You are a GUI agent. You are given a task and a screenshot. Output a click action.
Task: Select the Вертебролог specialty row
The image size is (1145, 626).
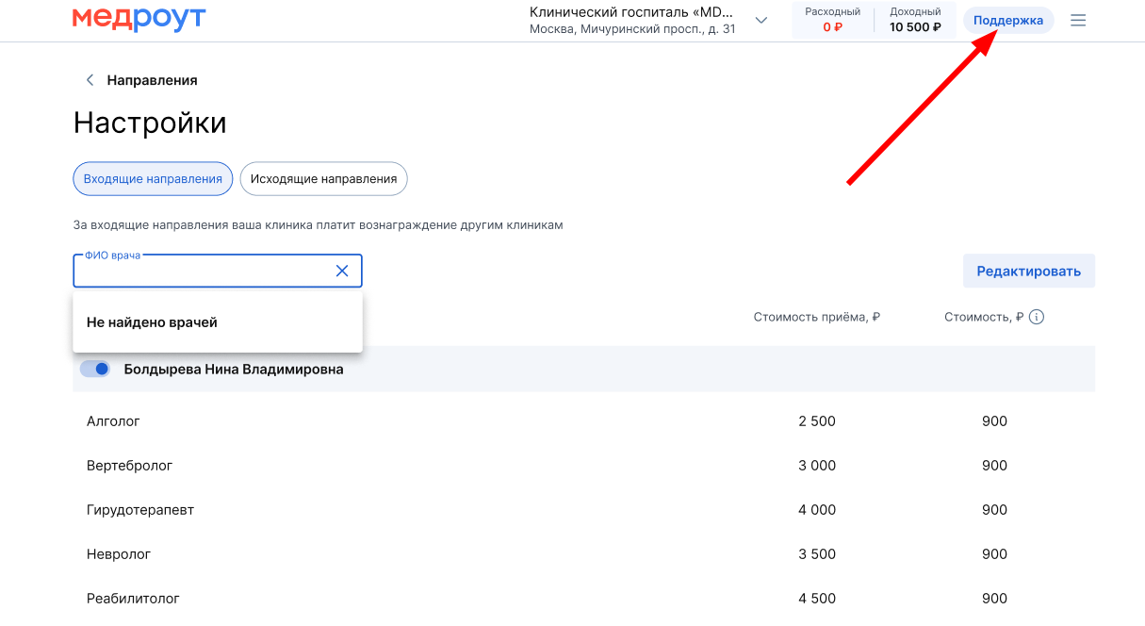point(129,466)
